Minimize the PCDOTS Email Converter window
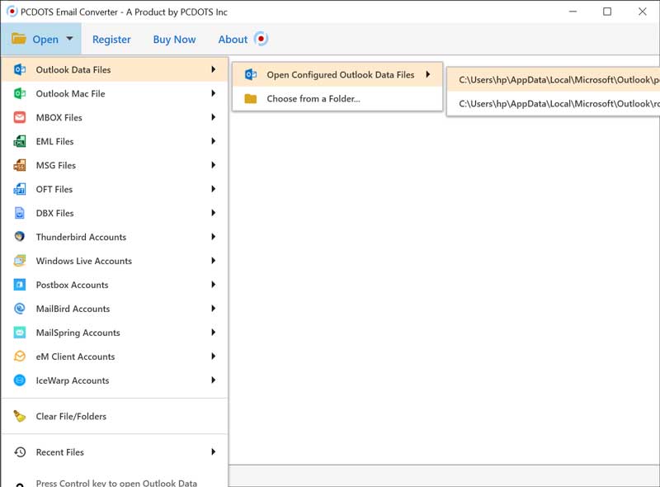660x487 pixels. click(x=573, y=12)
